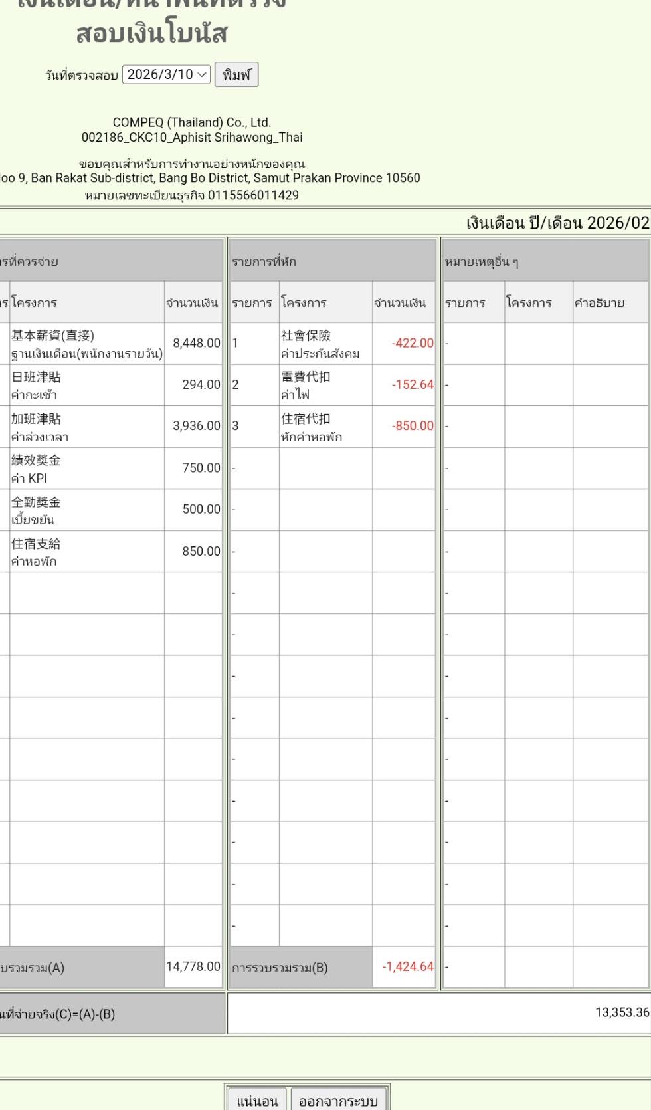The image size is (651, 1110).
Task: Log out with the ออกจากระบบ button
Action: (338, 1101)
